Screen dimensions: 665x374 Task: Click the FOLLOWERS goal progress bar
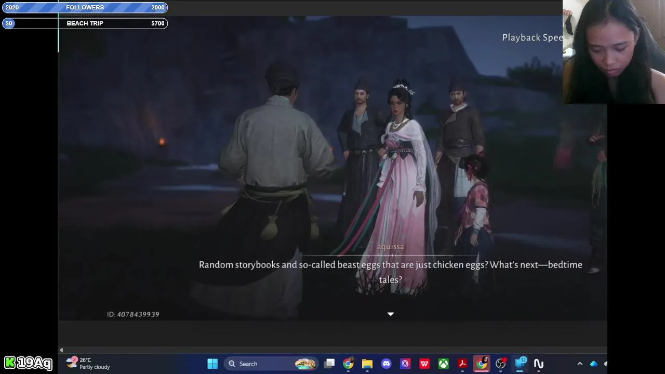(x=85, y=7)
